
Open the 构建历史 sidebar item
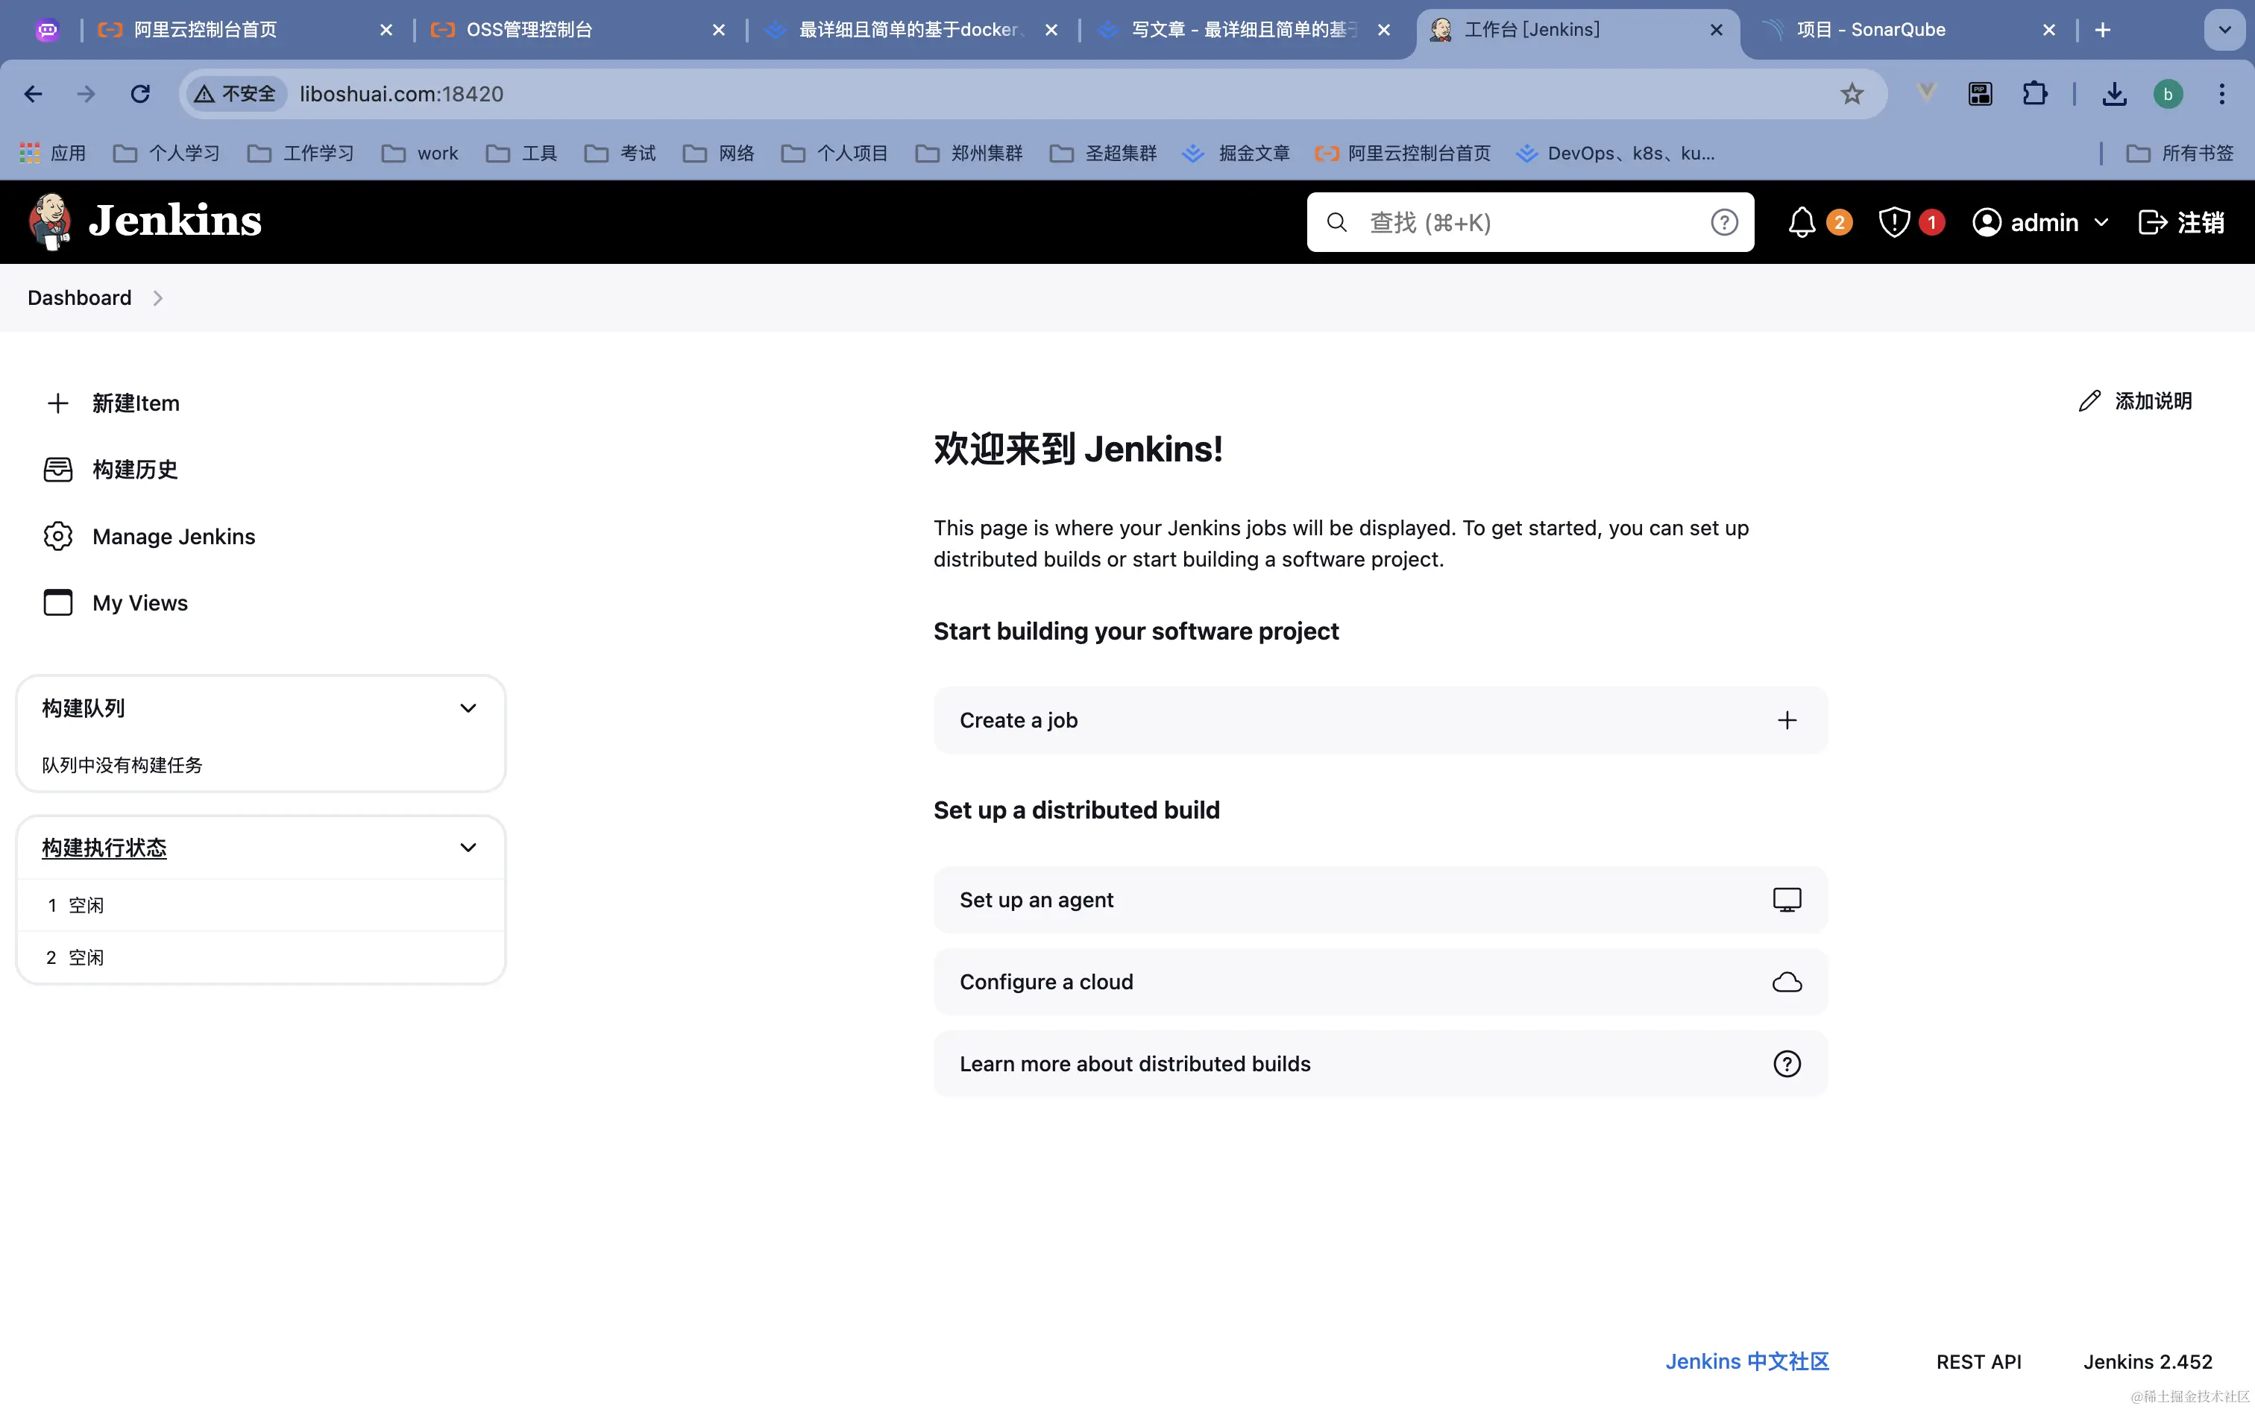click(134, 470)
